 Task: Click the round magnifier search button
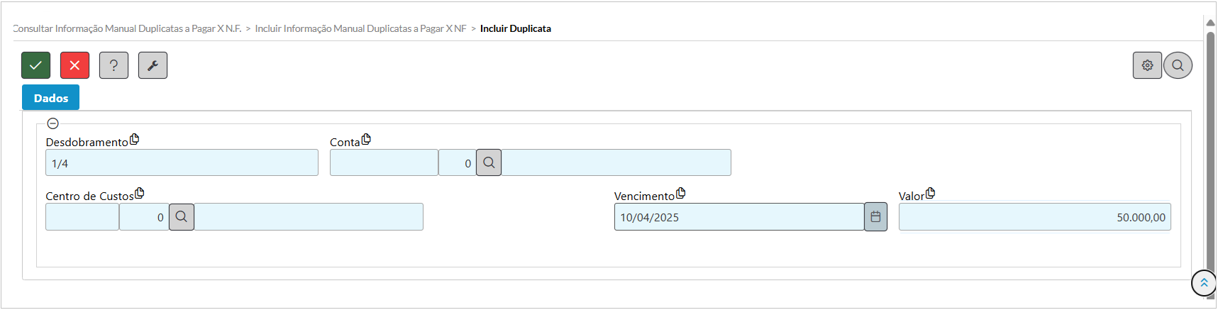click(x=1178, y=65)
